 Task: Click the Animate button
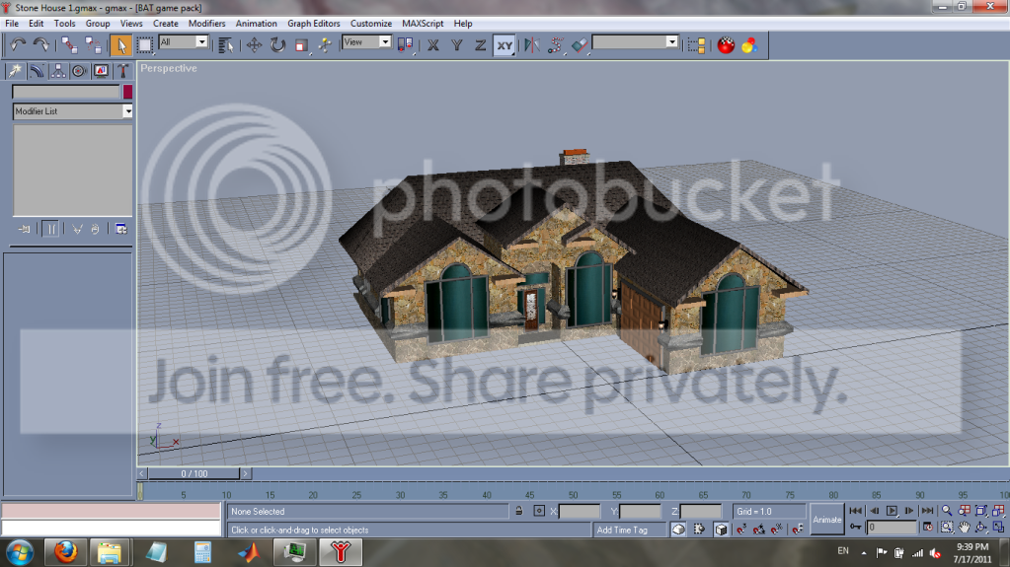point(827,520)
